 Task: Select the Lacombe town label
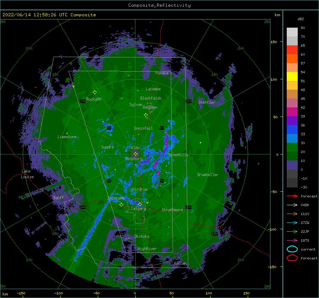tap(153, 89)
